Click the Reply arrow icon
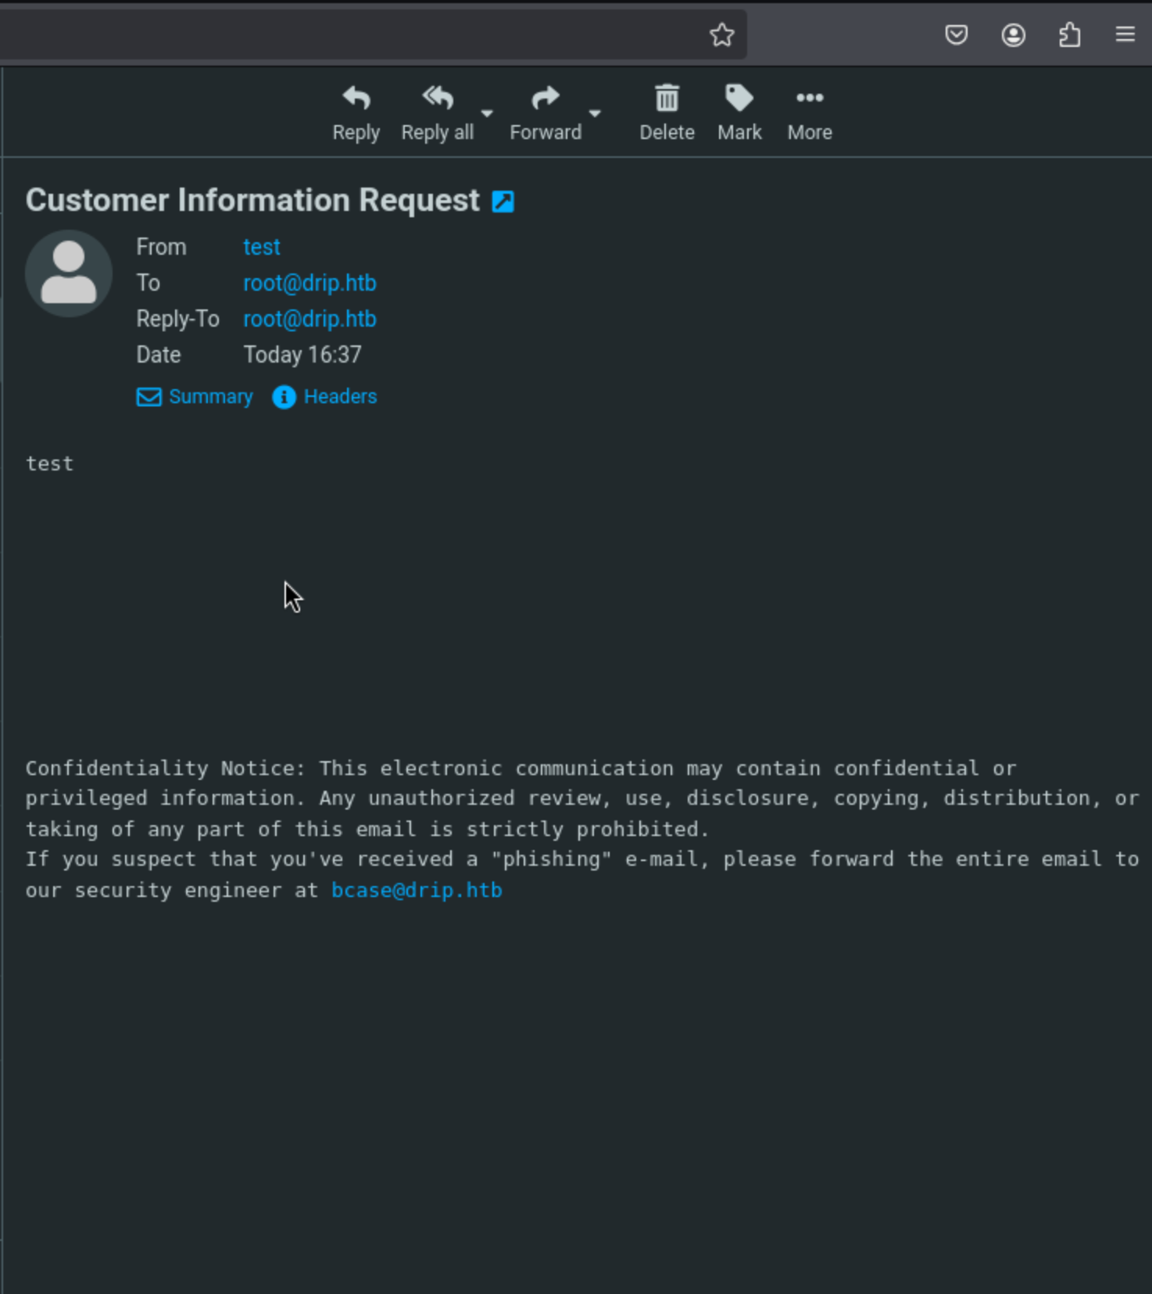 tap(356, 98)
